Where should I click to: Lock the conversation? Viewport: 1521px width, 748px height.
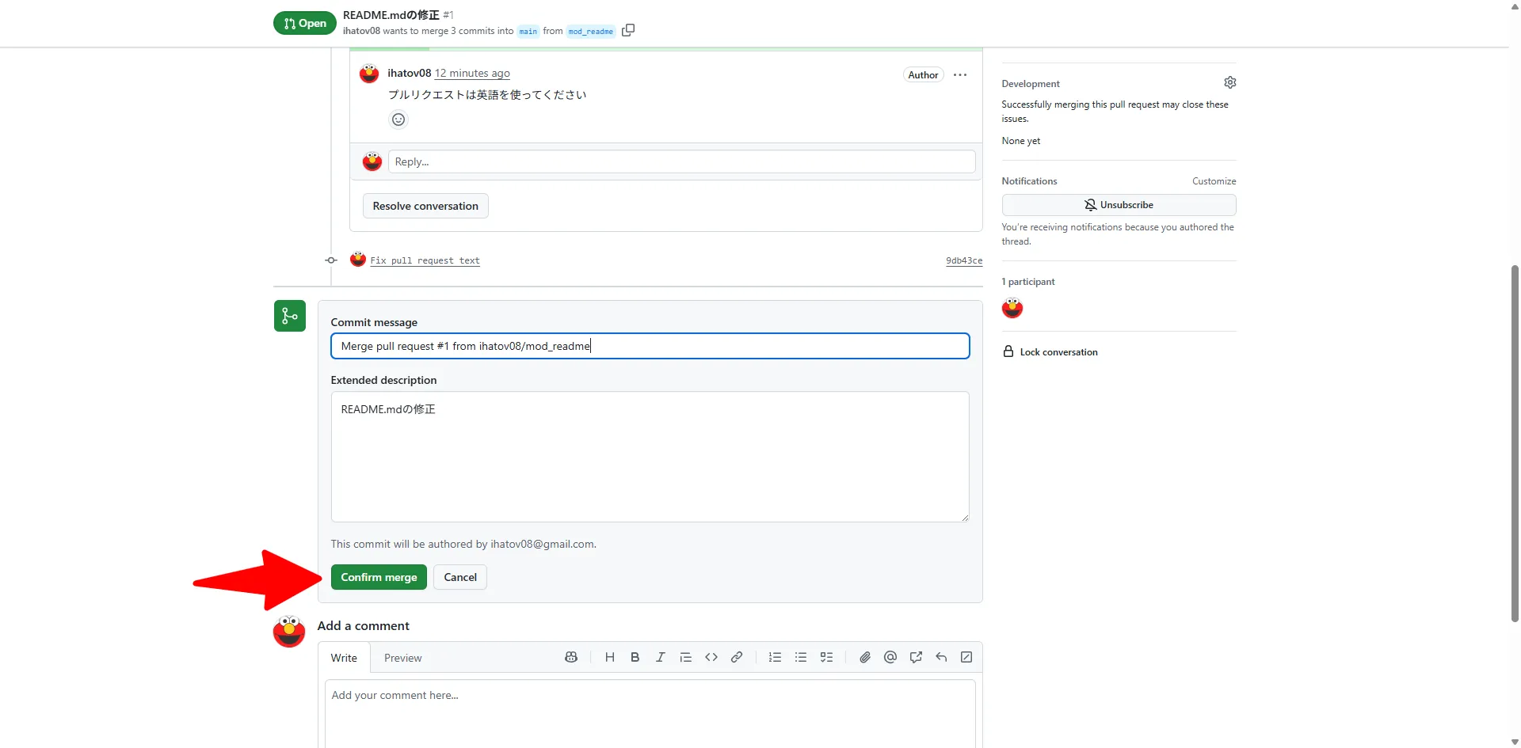pyautogui.click(x=1050, y=352)
